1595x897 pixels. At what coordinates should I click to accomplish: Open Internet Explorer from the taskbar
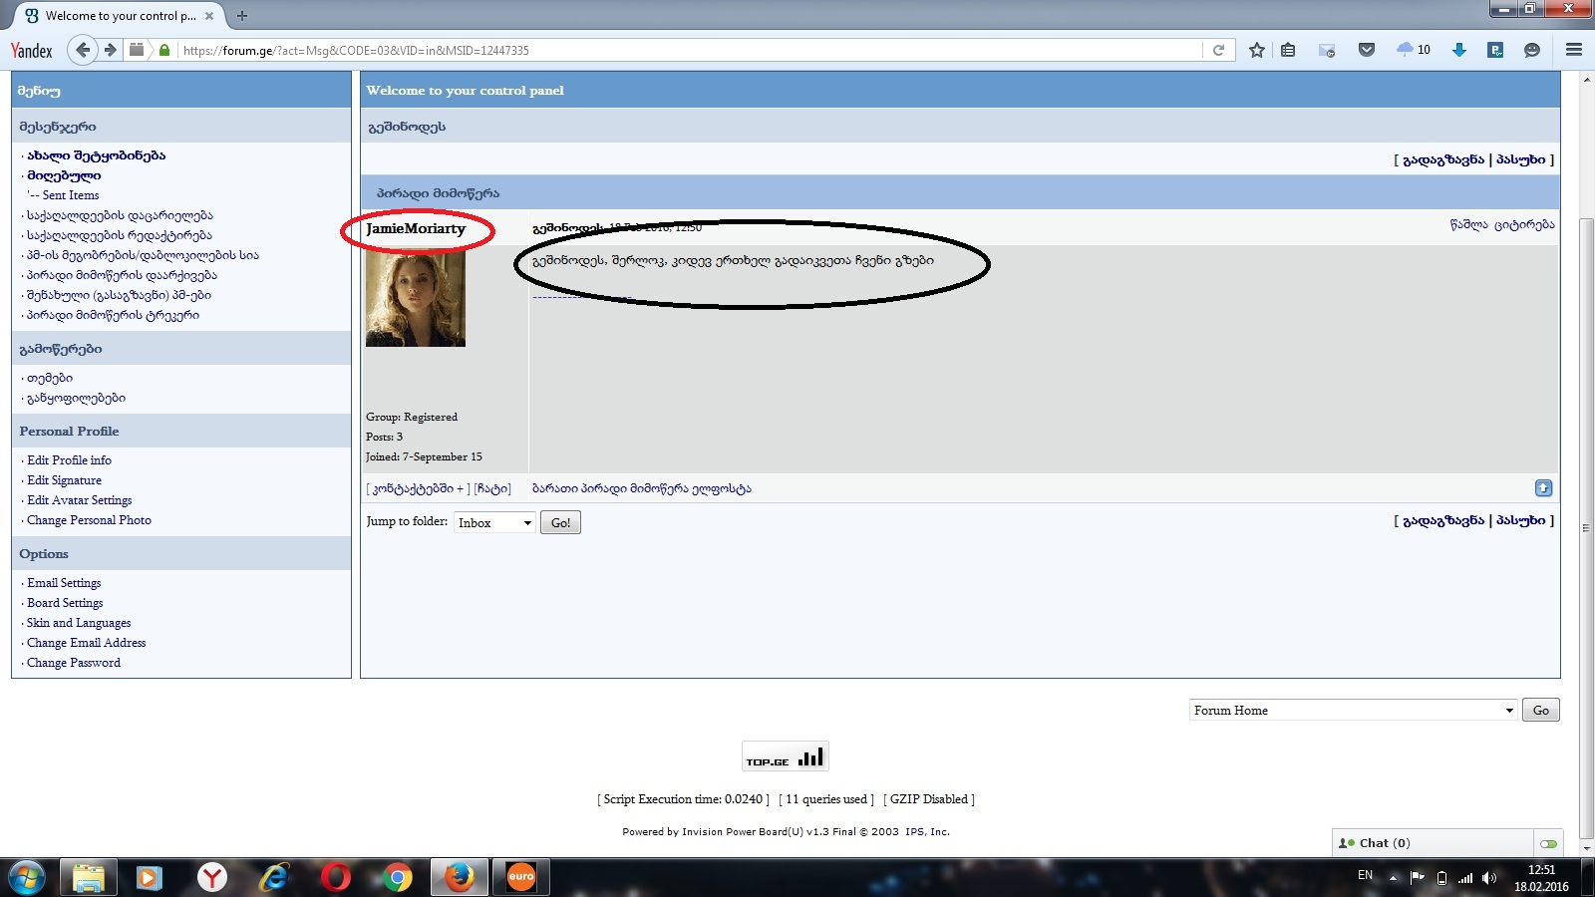pyautogui.click(x=273, y=878)
